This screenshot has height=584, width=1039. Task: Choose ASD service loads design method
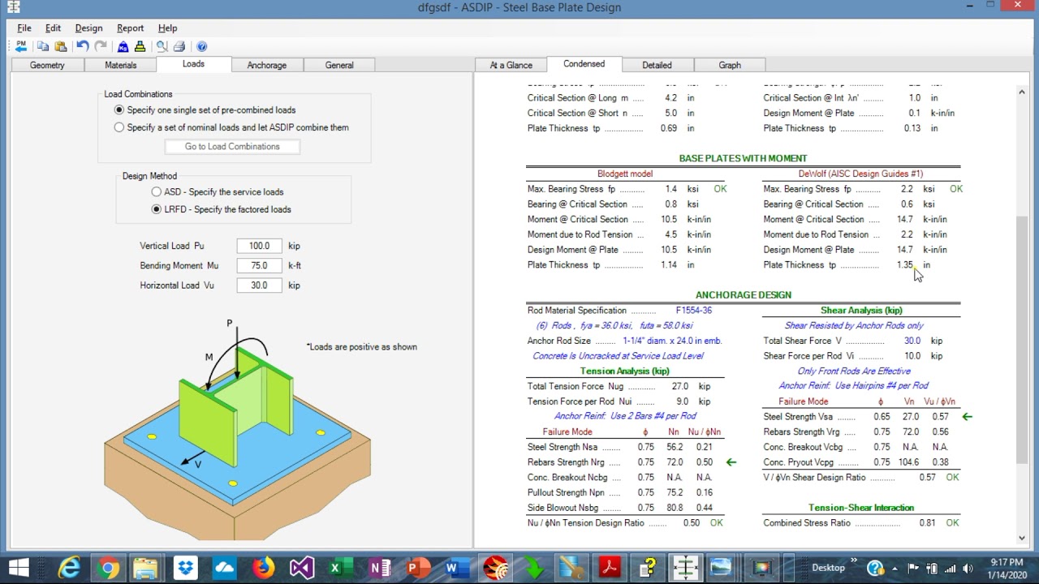click(x=157, y=192)
